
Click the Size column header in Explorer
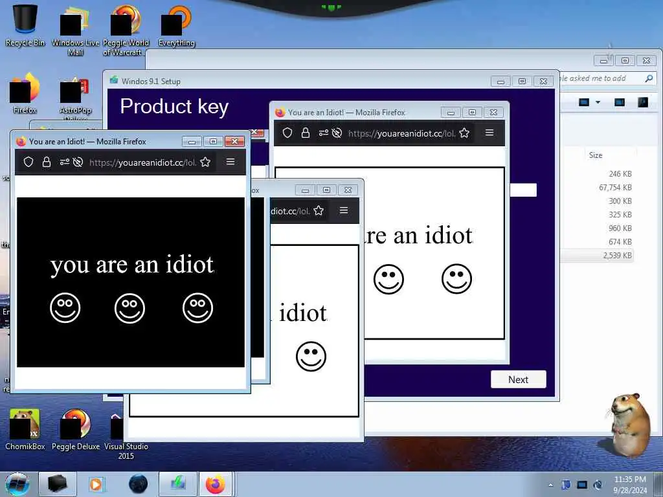[x=596, y=155]
